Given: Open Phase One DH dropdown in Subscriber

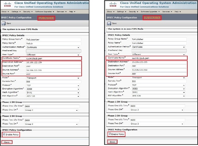Looking at the screenshot, I should (157, 110).
